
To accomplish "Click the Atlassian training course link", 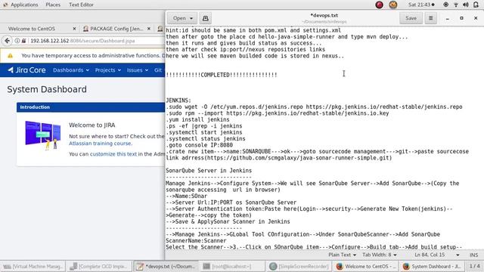I will 101,144.
